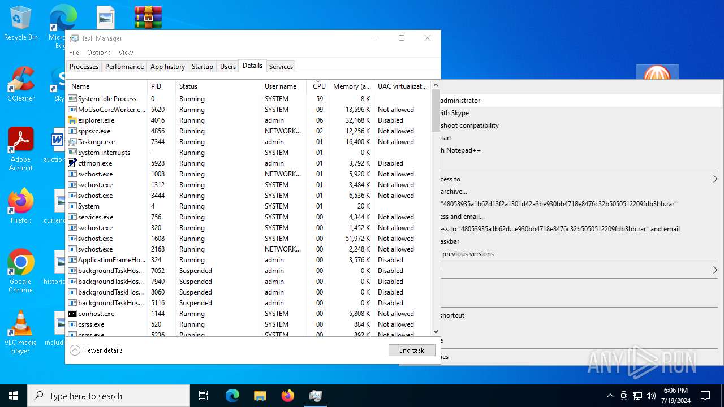Viewport: 724px width, 407px height.
Task: Open the volume control in the tray
Action: coord(651,396)
